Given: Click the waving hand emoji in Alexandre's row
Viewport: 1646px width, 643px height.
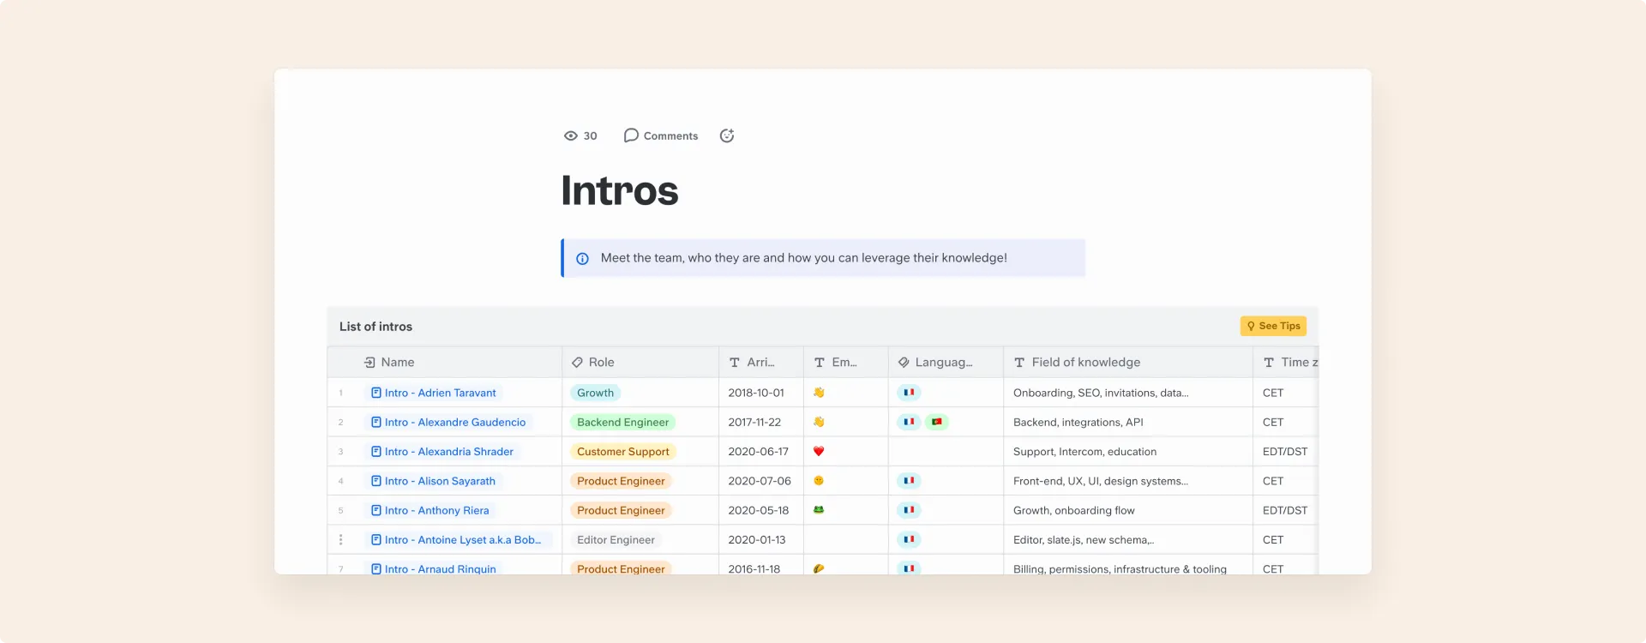Looking at the screenshot, I should (819, 422).
